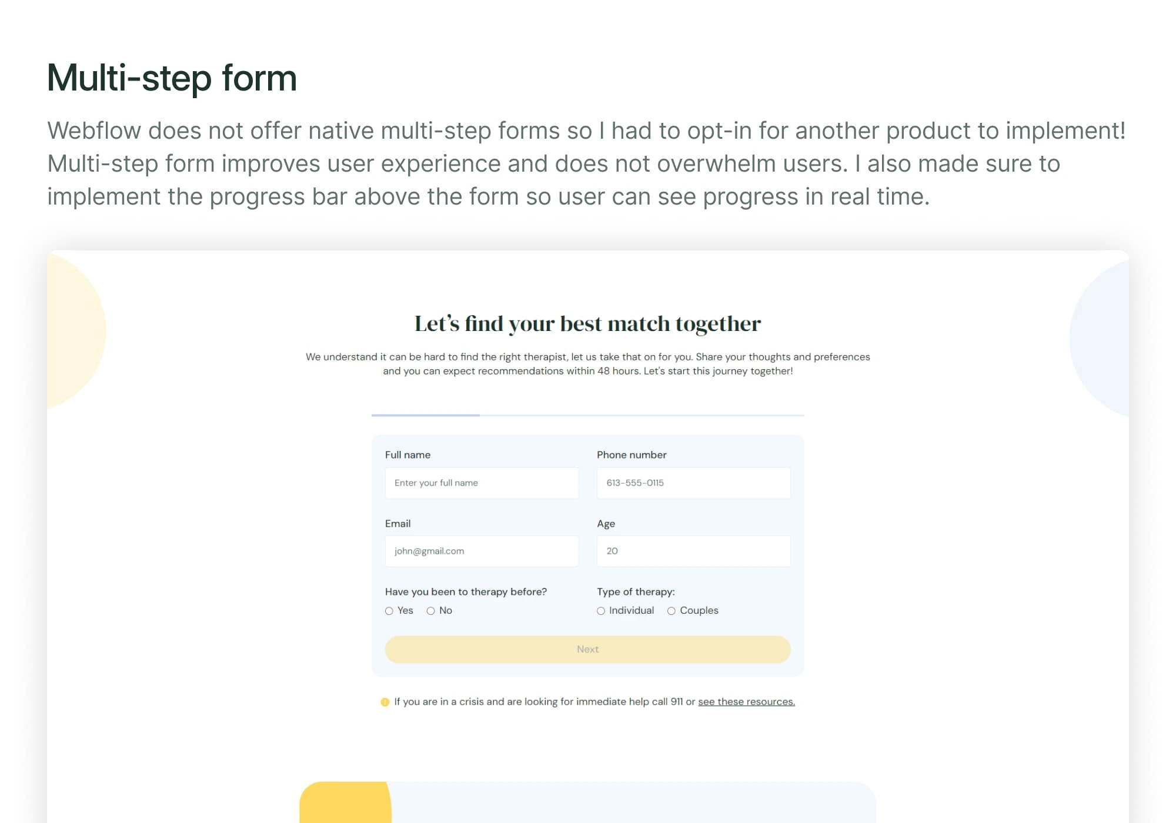Open the see these resources link

point(746,701)
